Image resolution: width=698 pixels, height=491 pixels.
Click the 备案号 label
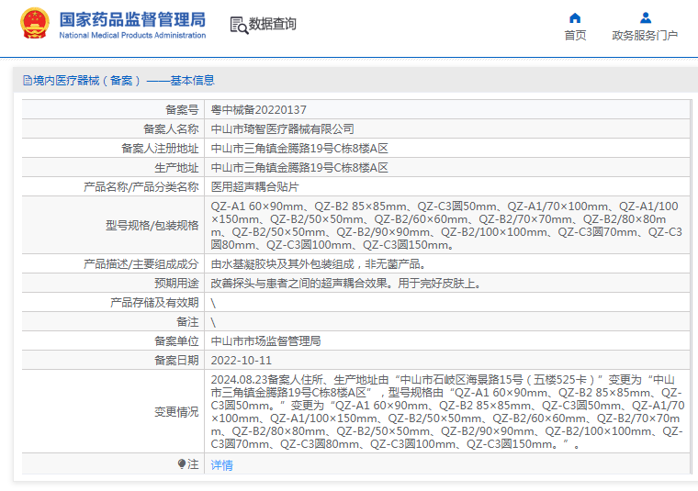(182, 110)
